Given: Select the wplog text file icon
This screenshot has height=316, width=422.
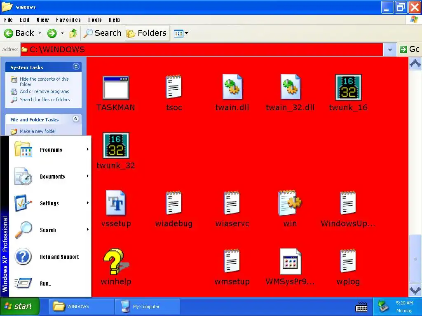Looking at the screenshot, I should [x=348, y=261].
